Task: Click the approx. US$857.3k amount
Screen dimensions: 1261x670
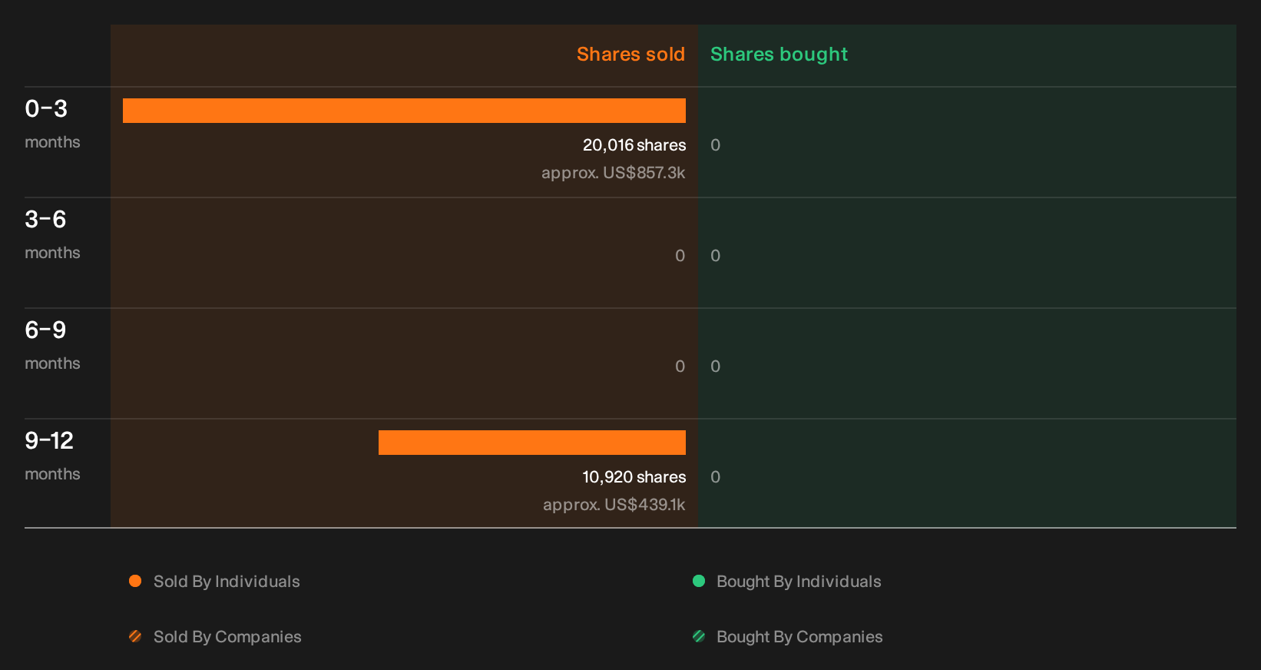Action: pos(614,173)
